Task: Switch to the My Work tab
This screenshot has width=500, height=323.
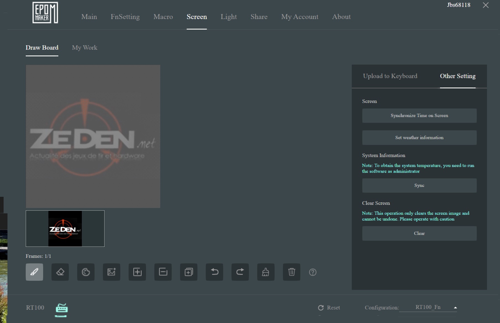Action: [85, 48]
